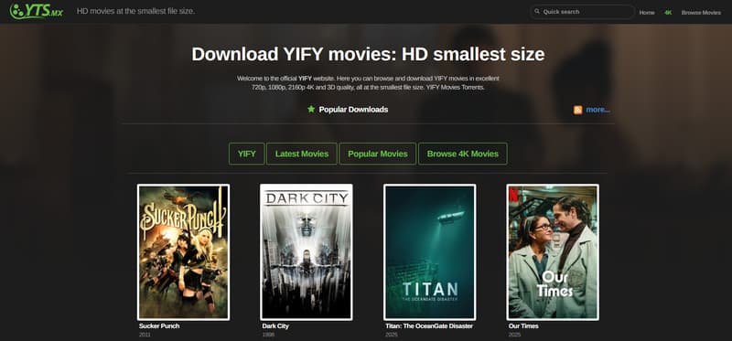Click the 'Sucker Punch' title text
The image size is (732, 341).
[x=159, y=326]
